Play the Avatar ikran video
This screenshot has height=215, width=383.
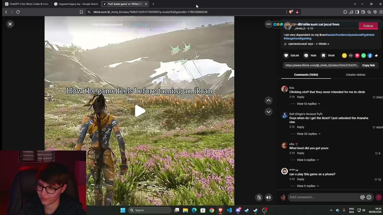139,111
